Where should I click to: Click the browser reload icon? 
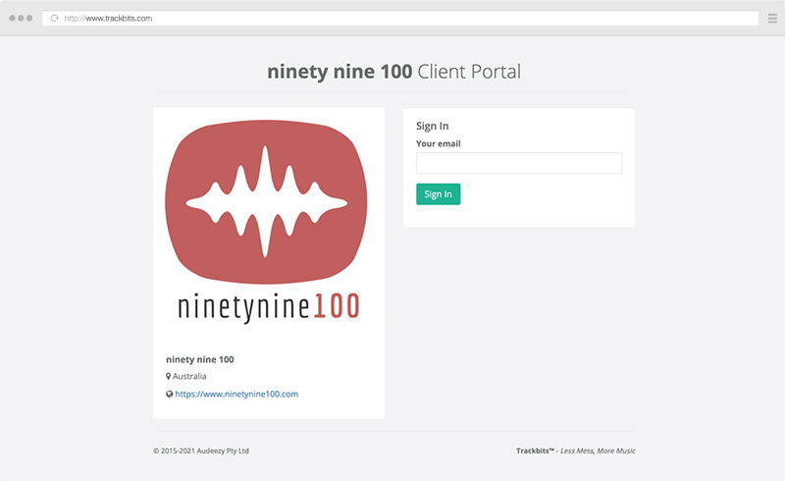pyautogui.click(x=55, y=18)
